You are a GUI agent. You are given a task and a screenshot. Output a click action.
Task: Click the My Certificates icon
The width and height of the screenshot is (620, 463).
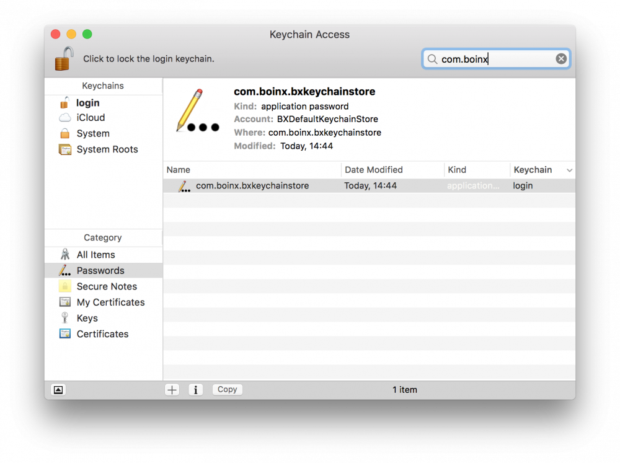[65, 302]
